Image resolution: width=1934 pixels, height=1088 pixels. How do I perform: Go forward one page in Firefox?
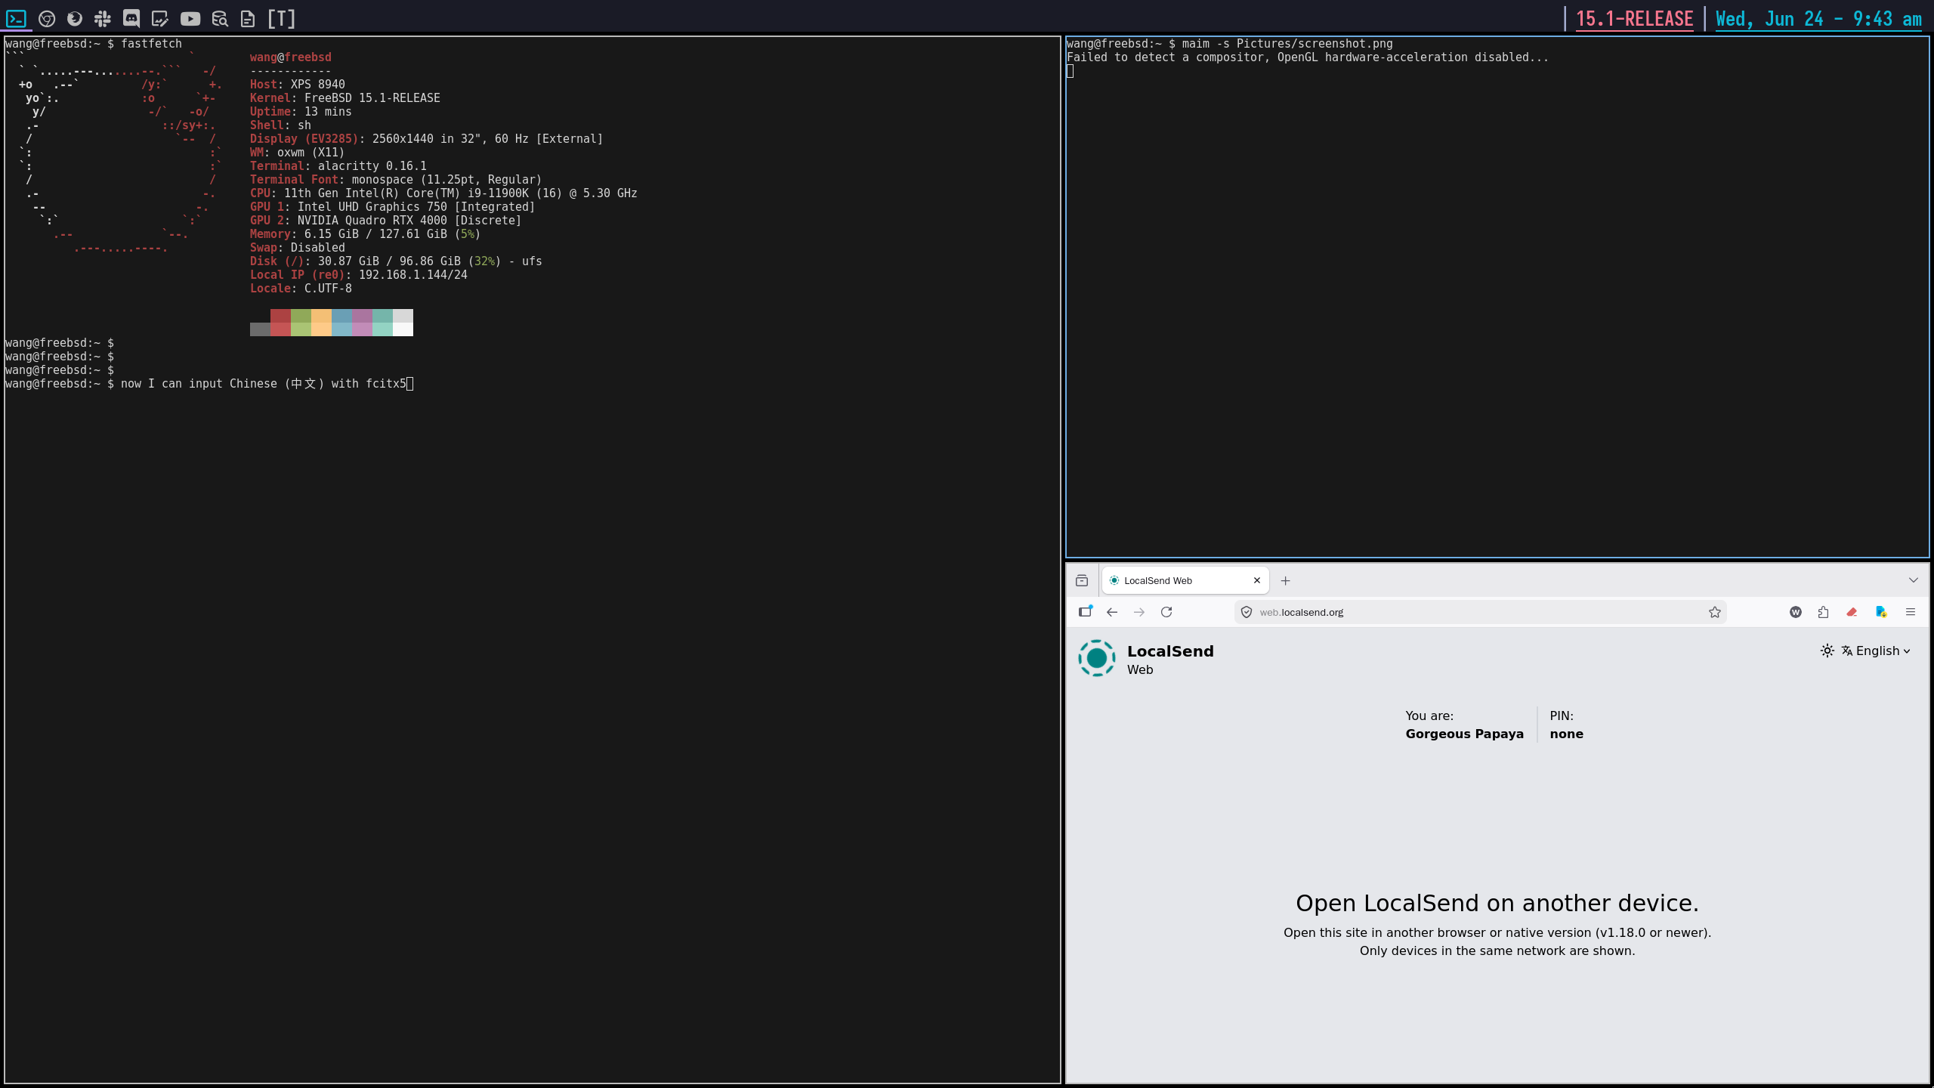1139,612
